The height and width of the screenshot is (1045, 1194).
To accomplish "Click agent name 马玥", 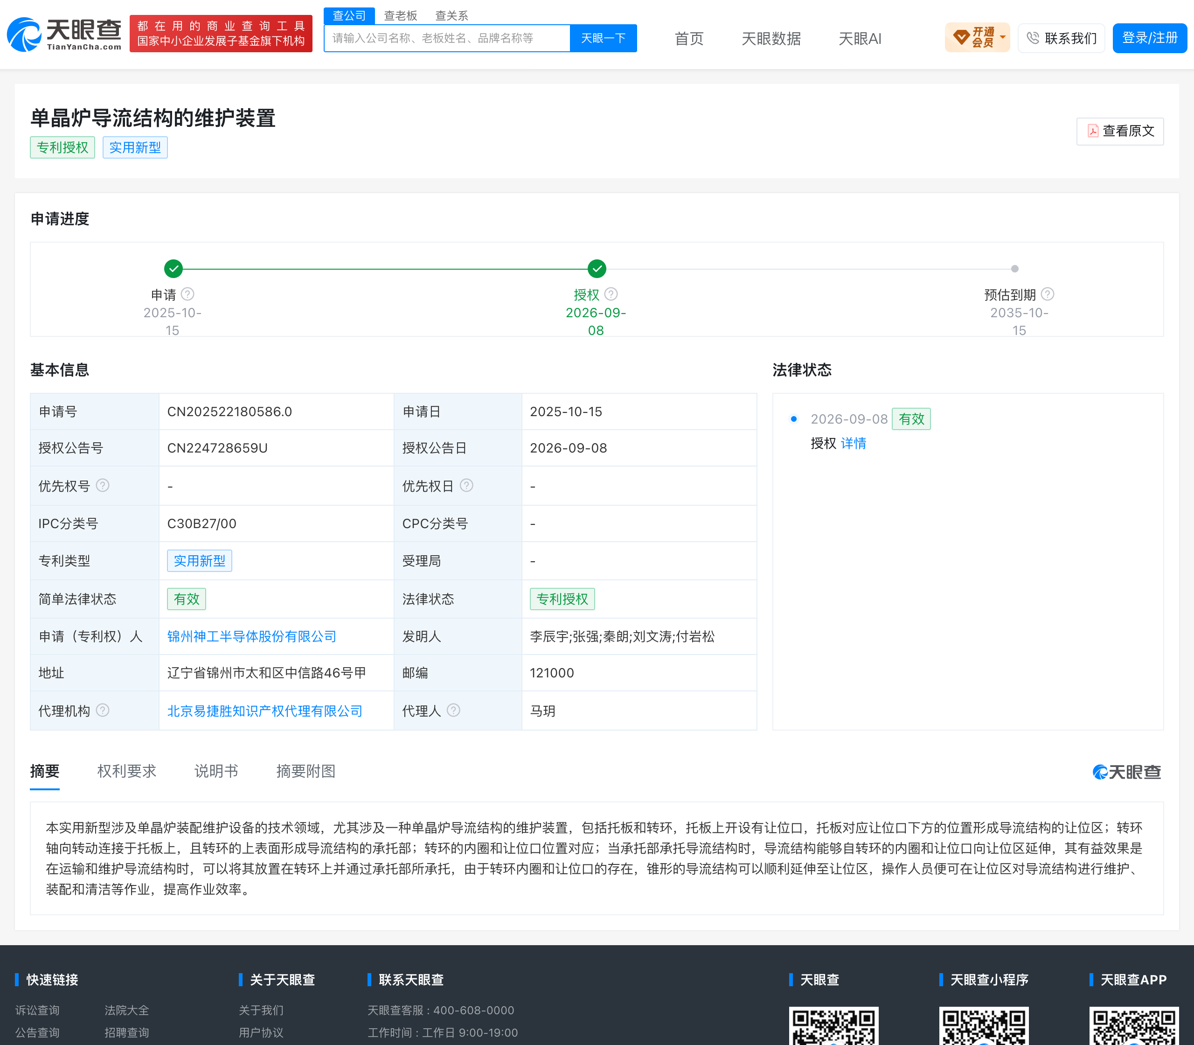I will click(x=542, y=711).
